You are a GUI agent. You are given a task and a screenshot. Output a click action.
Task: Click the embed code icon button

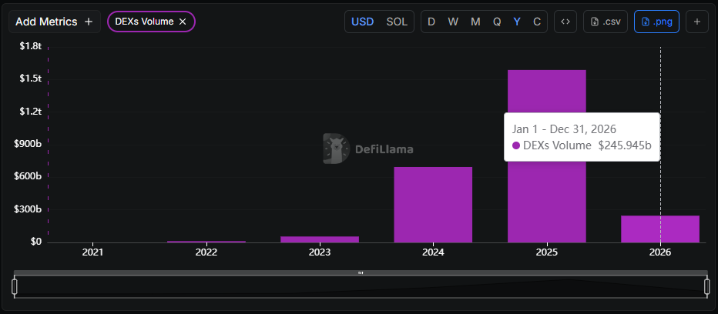565,22
